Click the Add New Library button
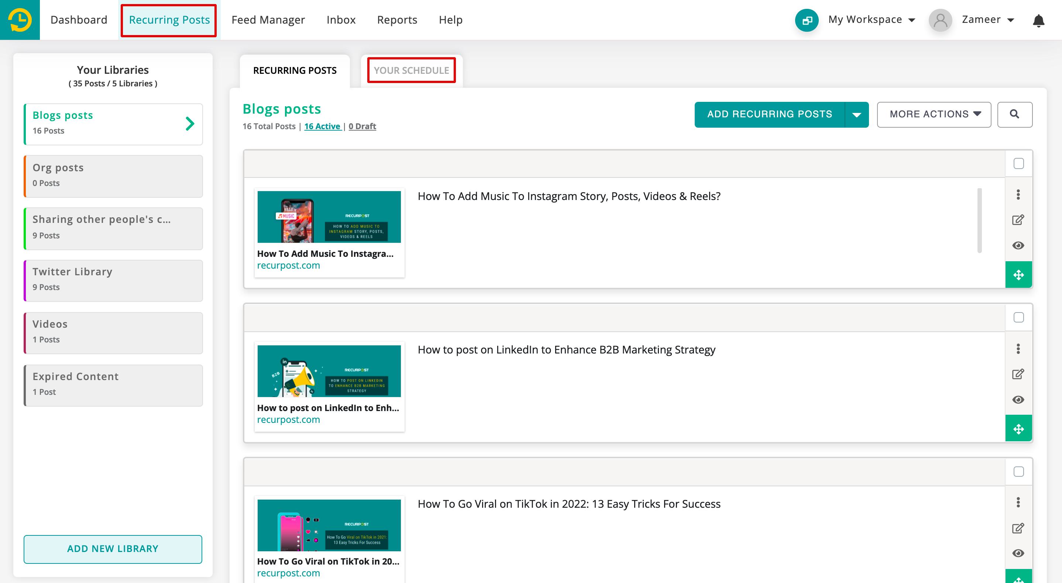This screenshot has height=583, width=1062. [113, 549]
